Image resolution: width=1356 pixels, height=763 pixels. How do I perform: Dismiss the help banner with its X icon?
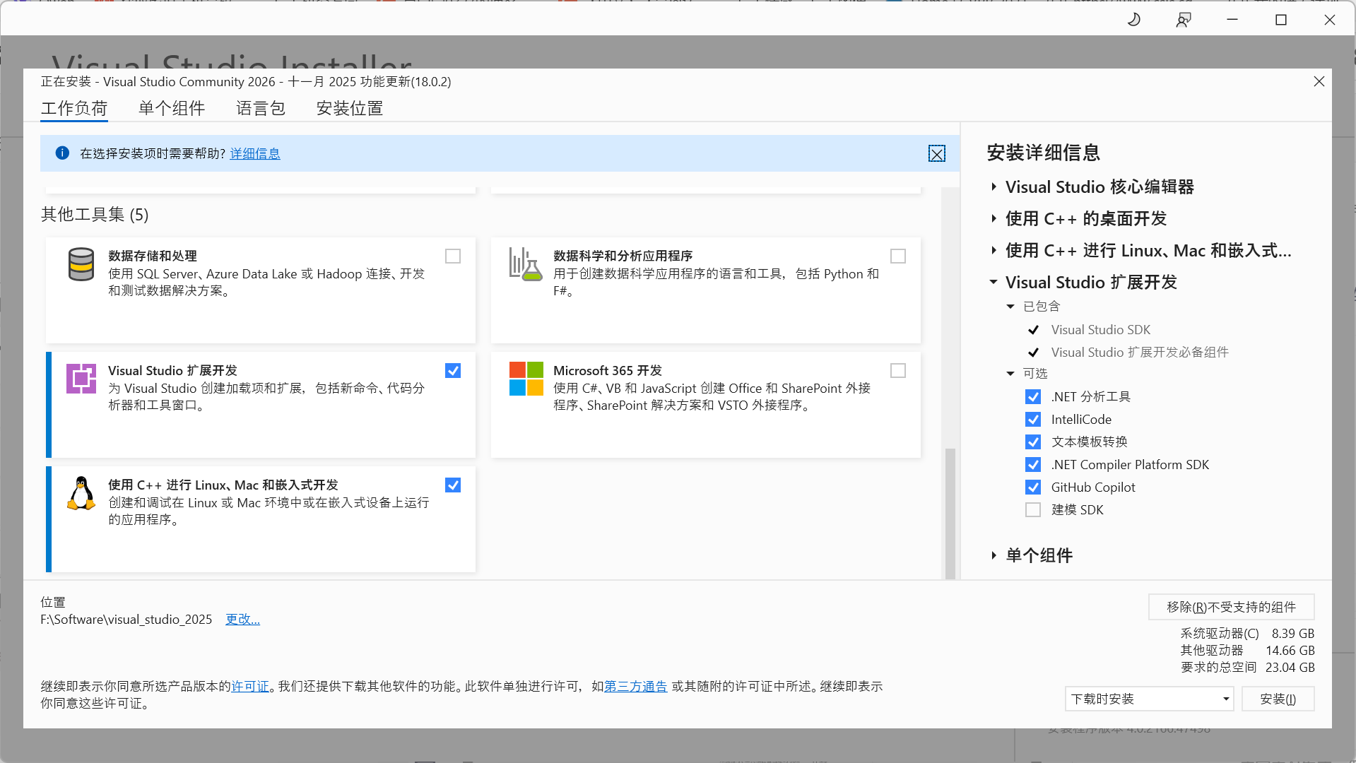point(937,154)
